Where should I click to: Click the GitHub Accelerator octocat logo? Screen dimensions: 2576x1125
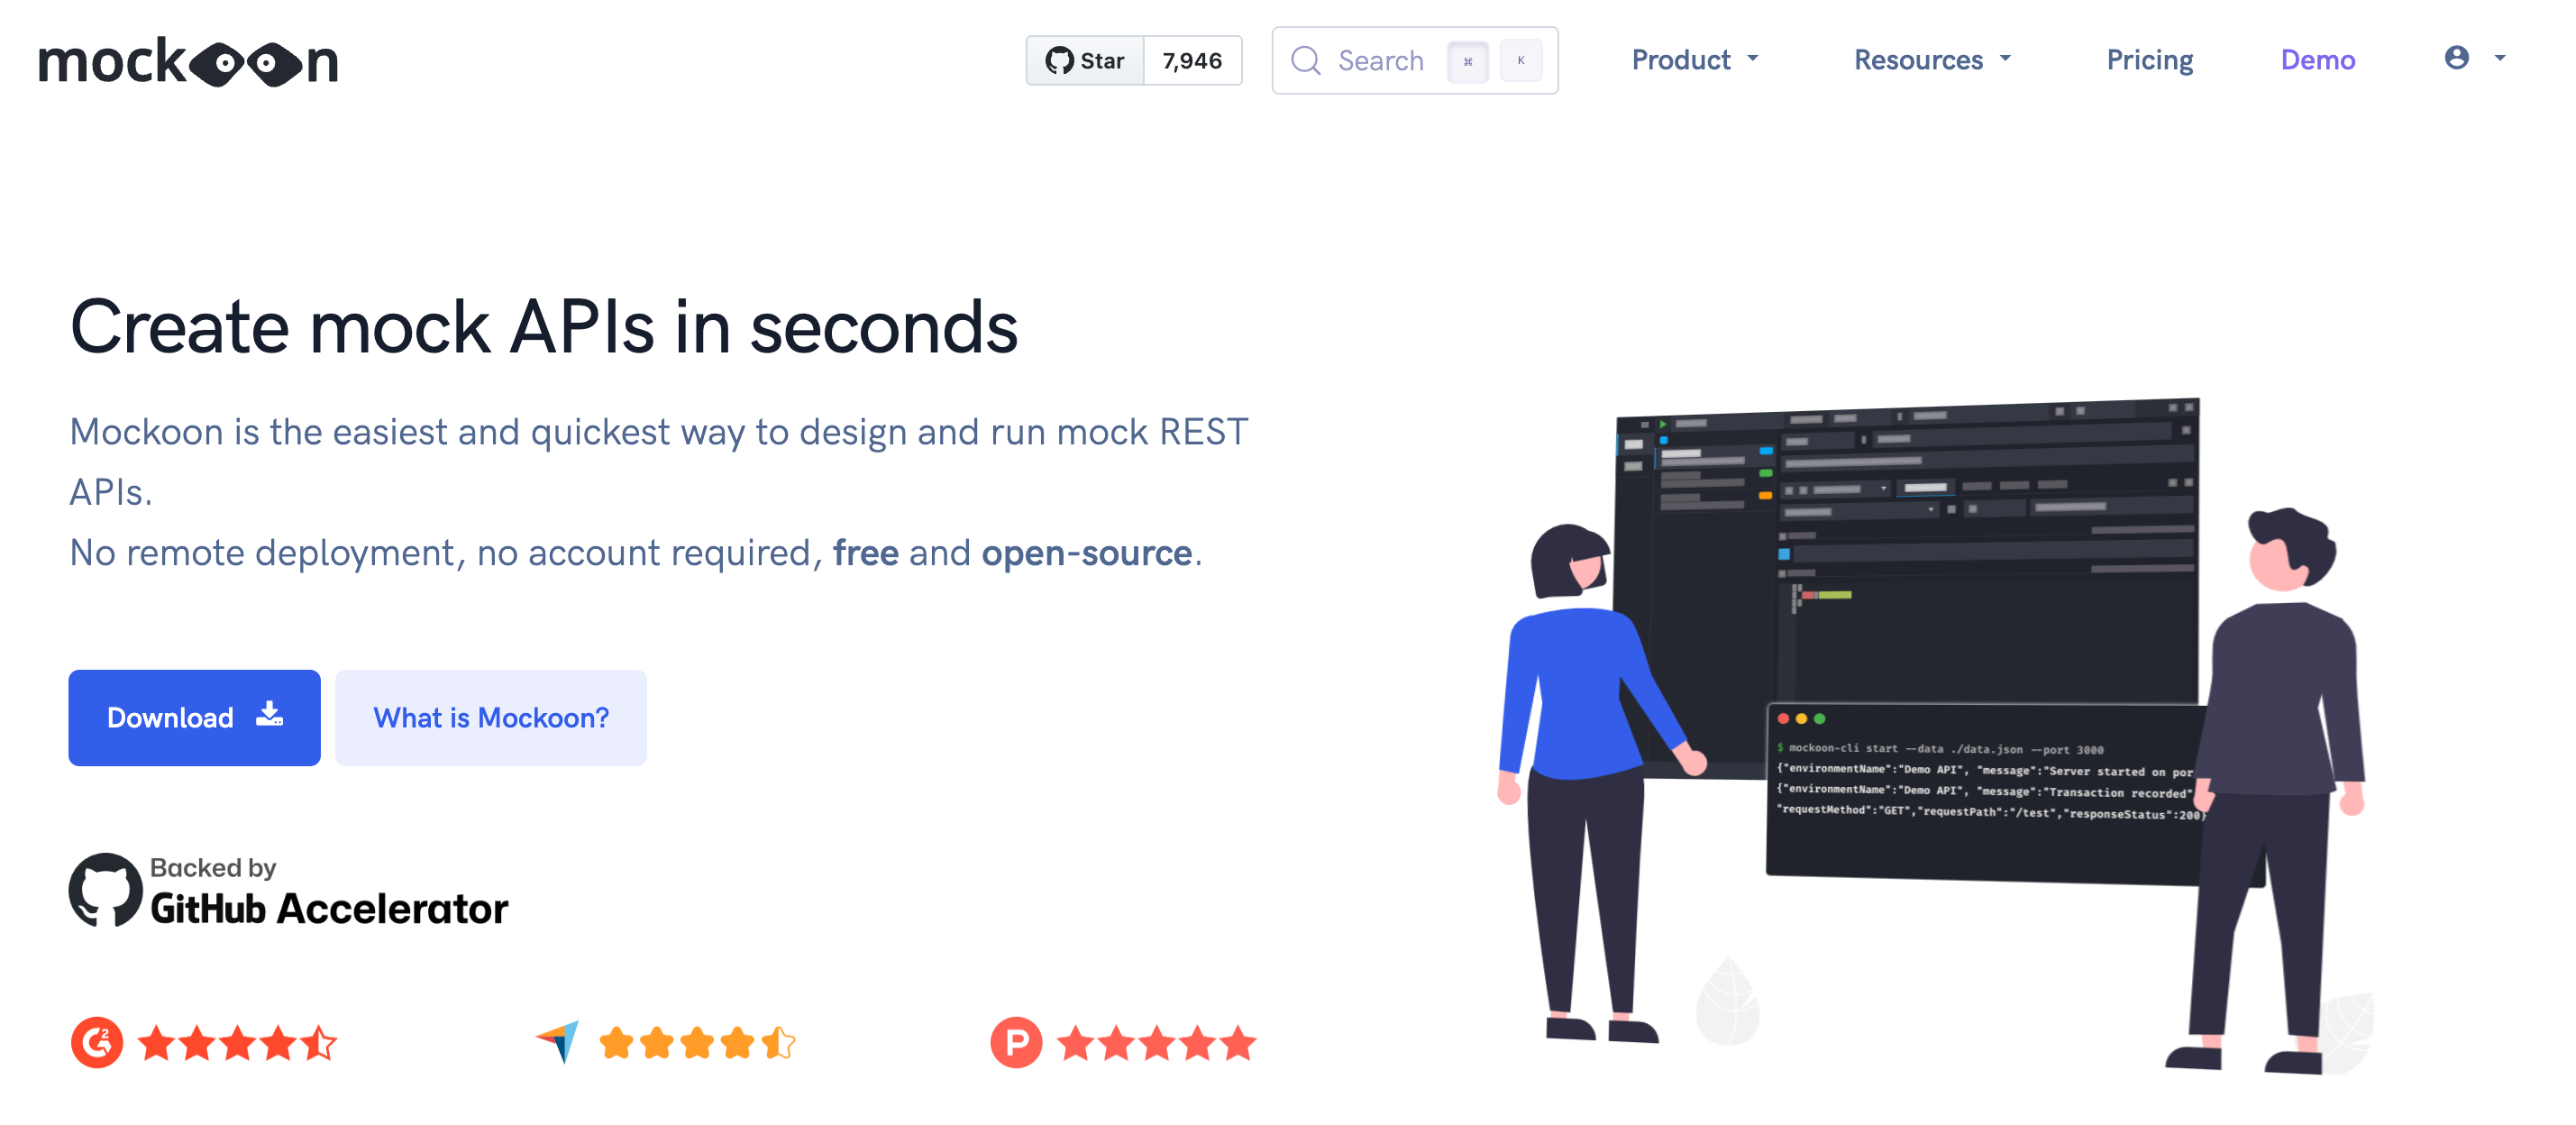(x=105, y=889)
